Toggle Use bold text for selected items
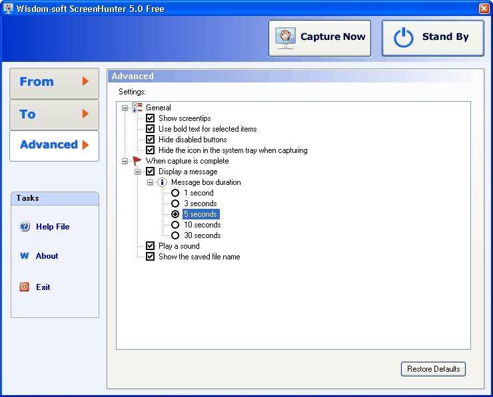Viewport: 493px width, 397px height. (151, 129)
